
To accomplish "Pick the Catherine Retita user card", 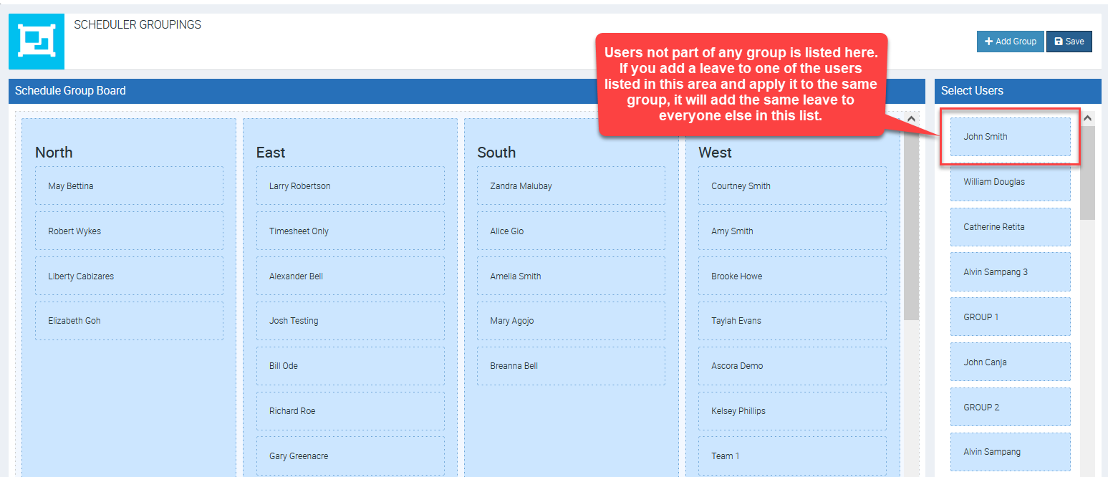I will click(1010, 227).
